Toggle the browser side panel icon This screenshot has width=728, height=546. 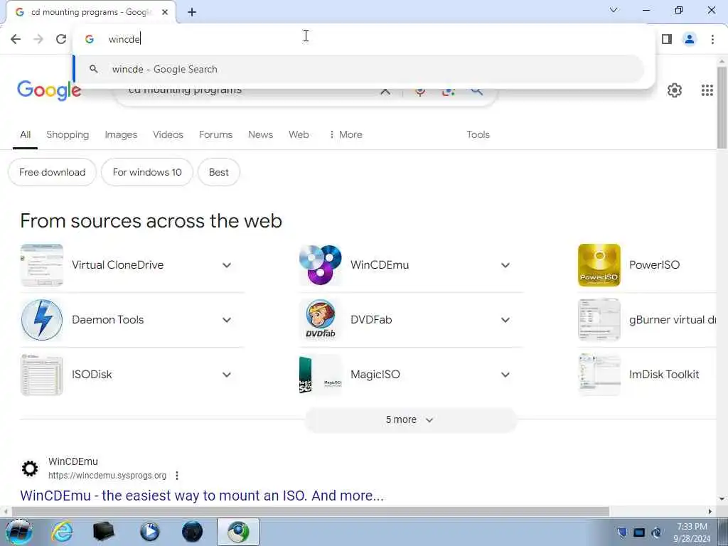point(667,39)
